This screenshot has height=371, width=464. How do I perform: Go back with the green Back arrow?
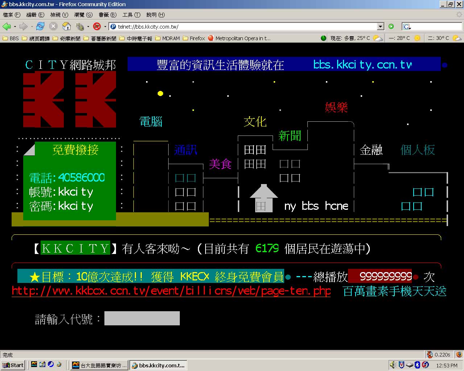point(7,26)
